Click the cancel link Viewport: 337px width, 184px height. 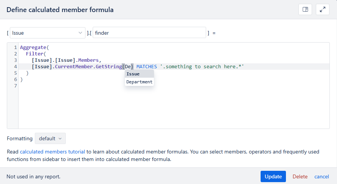(321, 176)
